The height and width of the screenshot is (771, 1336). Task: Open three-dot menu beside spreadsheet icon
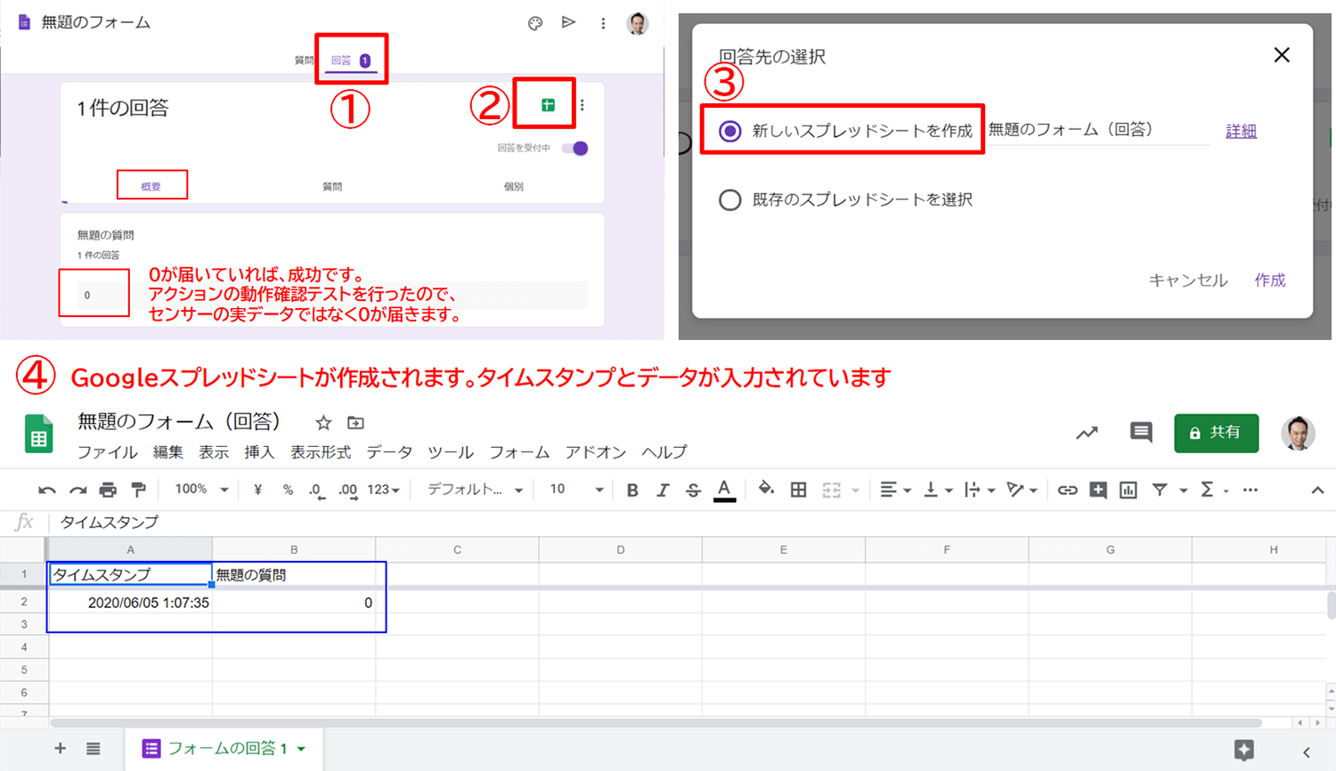click(x=582, y=105)
